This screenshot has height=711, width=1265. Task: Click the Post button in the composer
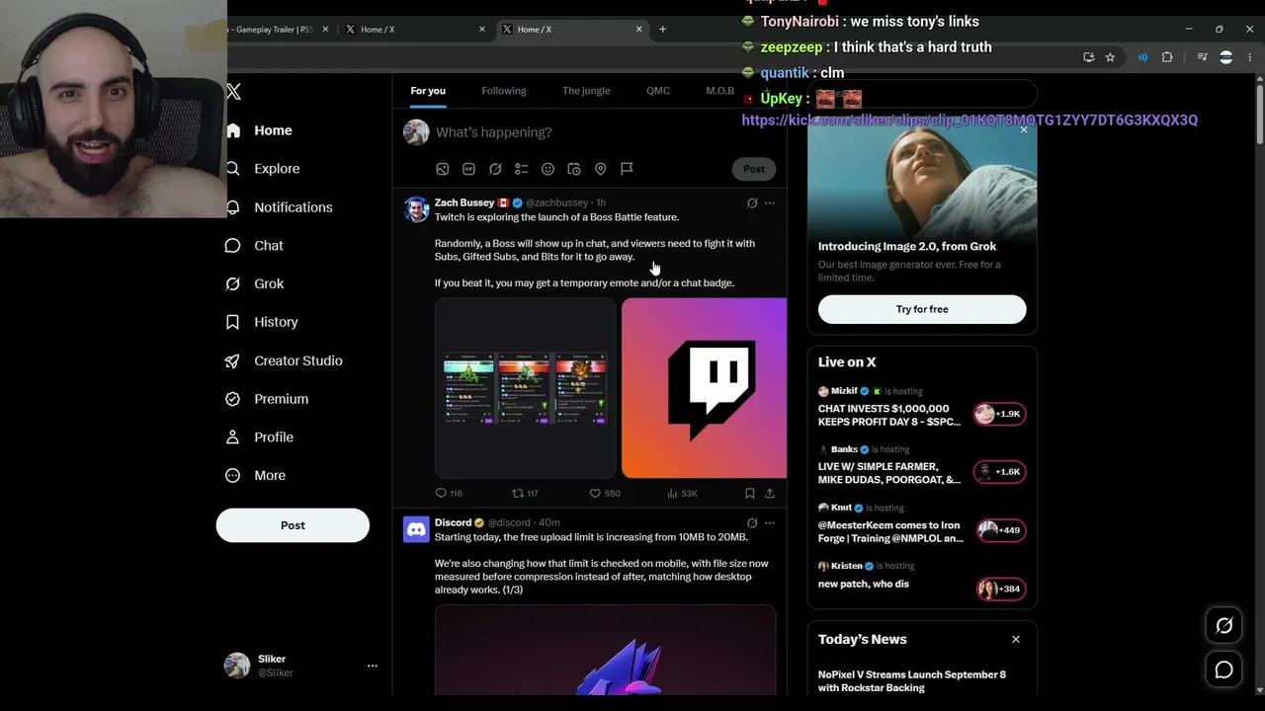coord(754,169)
